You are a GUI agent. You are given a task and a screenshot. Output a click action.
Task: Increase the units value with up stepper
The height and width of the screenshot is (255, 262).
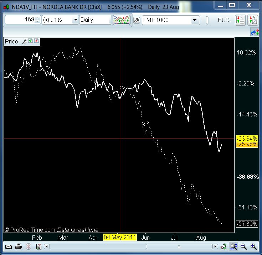pos(37,18)
